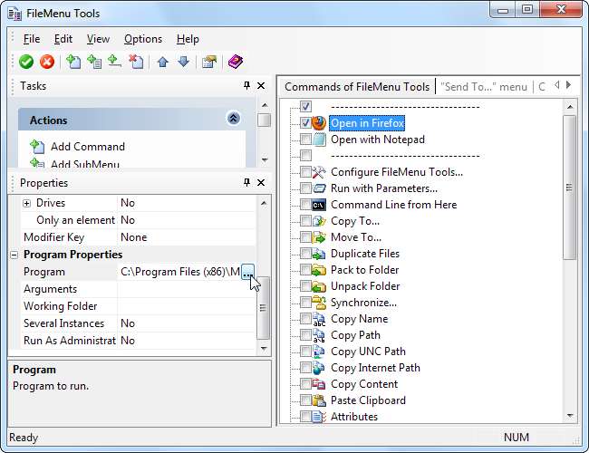
Task: Click the Delete item toolbar icon
Action: [x=135, y=62]
